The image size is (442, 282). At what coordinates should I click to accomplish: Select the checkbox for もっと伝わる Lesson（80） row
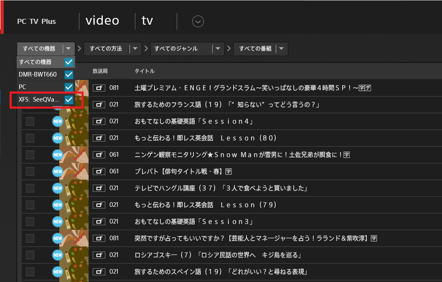pyautogui.click(x=30, y=138)
